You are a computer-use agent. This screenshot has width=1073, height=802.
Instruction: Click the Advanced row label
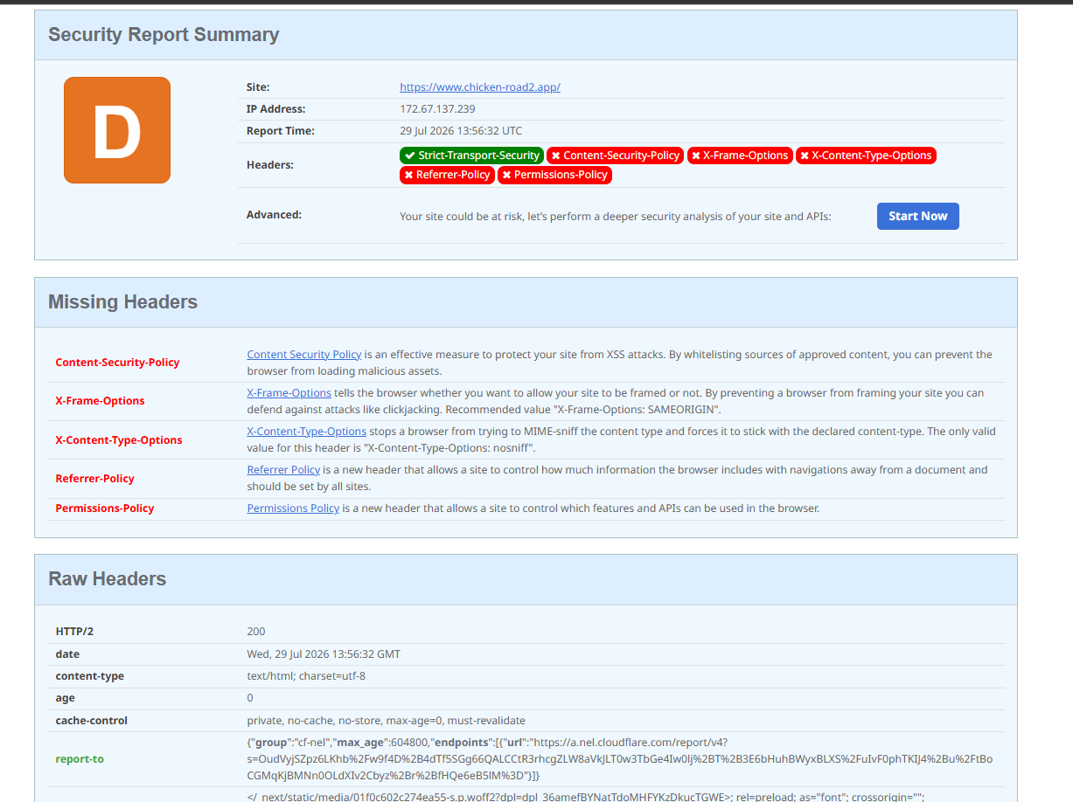tap(274, 215)
